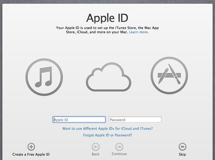The width and height of the screenshot is (215, 160).
Task: Click the placeholder text inside Password box
Action: pyautogui.click(x=118, y=120)
